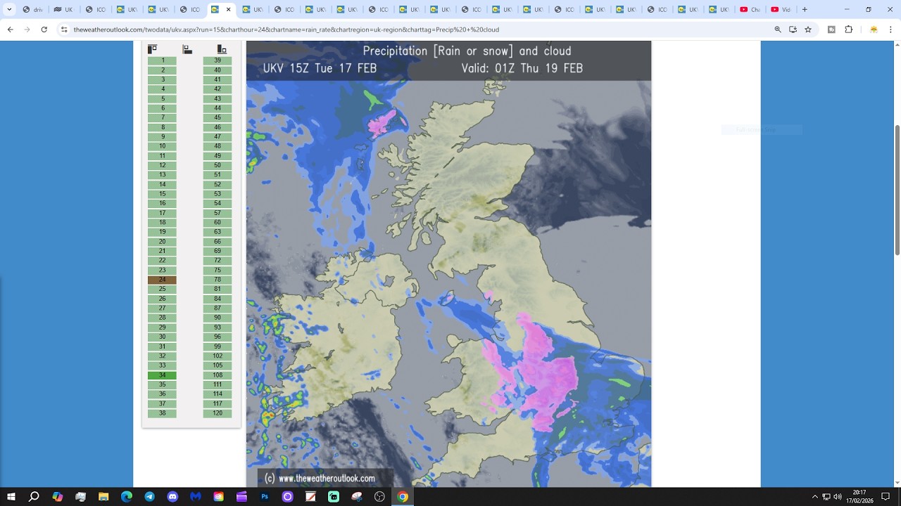The width and height of the screenshot is (901, 506).
Task: Close the active browser tab
Action: [228, 9]
